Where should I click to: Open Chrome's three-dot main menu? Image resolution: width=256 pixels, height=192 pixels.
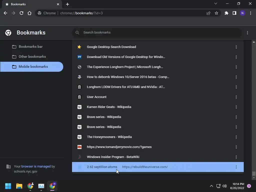(x=250, y=13)
